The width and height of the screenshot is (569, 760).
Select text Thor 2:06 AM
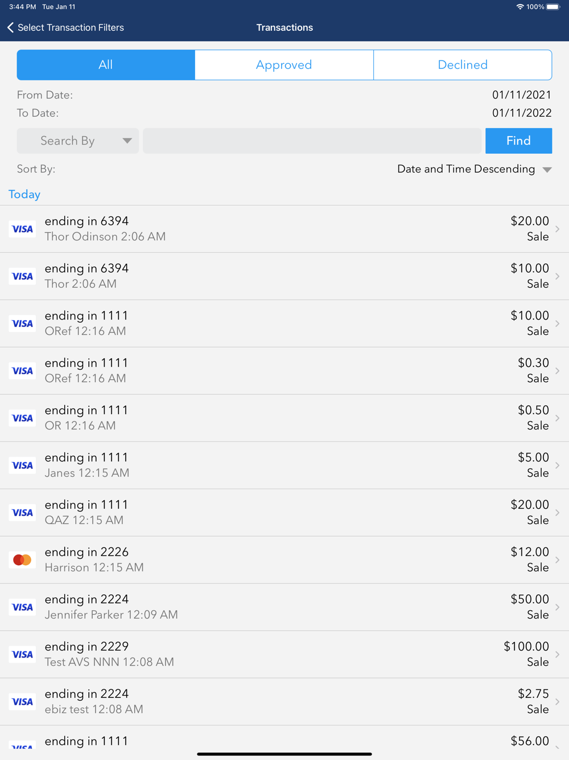(81, 284)
